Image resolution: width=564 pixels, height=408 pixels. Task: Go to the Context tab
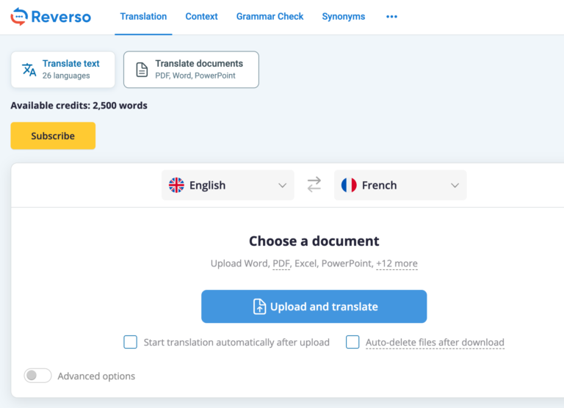tap(201, 17)
